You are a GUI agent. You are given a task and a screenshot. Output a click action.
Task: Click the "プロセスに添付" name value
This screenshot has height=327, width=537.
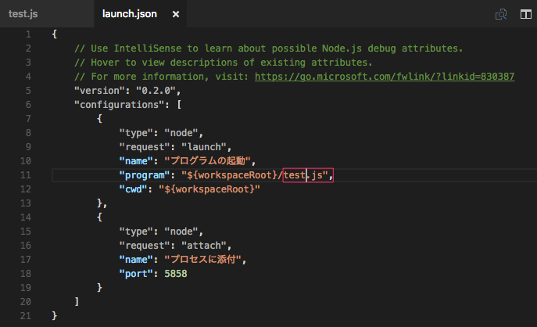click(203, 260)
